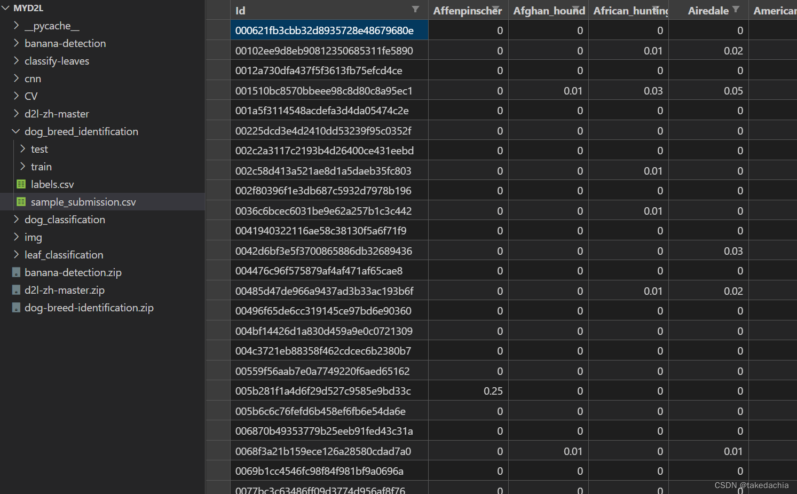Viewport: 797px width, 494px height.
Task: Click the Affenpinscher column header
Action: pos(468,10)
